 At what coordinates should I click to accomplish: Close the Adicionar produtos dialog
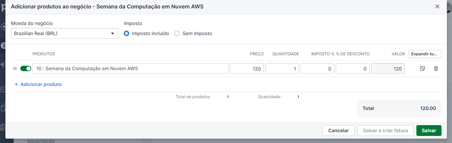(x=437, y=6)
